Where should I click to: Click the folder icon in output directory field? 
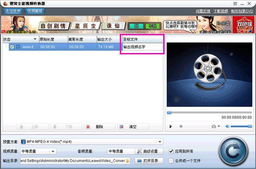128,161
